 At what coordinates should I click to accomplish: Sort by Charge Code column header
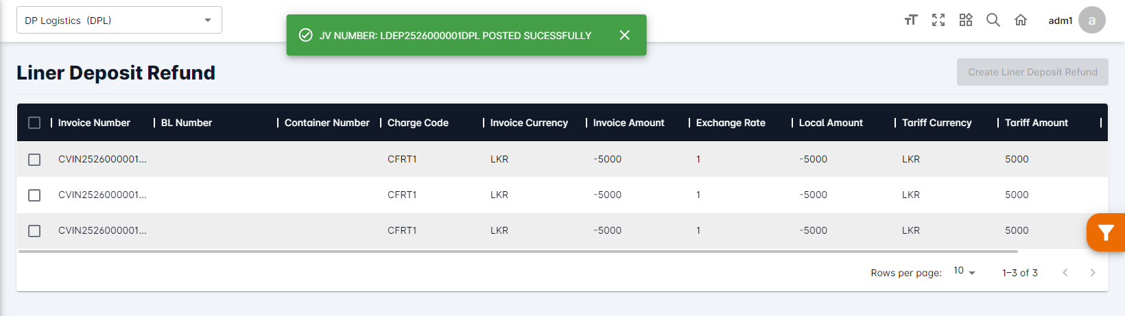tap(418, 123)
